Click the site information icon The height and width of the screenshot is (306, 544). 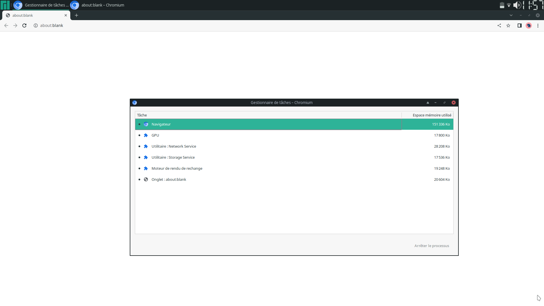click(36, 25)
